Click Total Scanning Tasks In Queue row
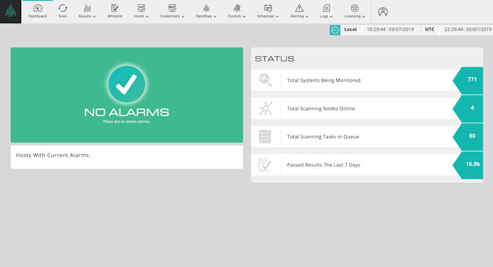The height and width of the screenshot is (267, 493). coord(367,137)
